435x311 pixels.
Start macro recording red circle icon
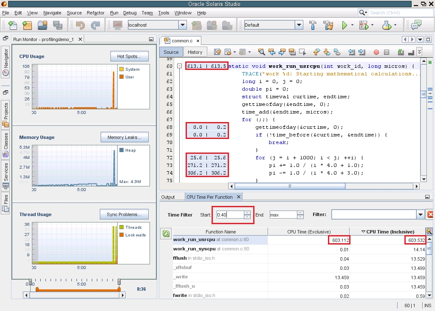376,52
